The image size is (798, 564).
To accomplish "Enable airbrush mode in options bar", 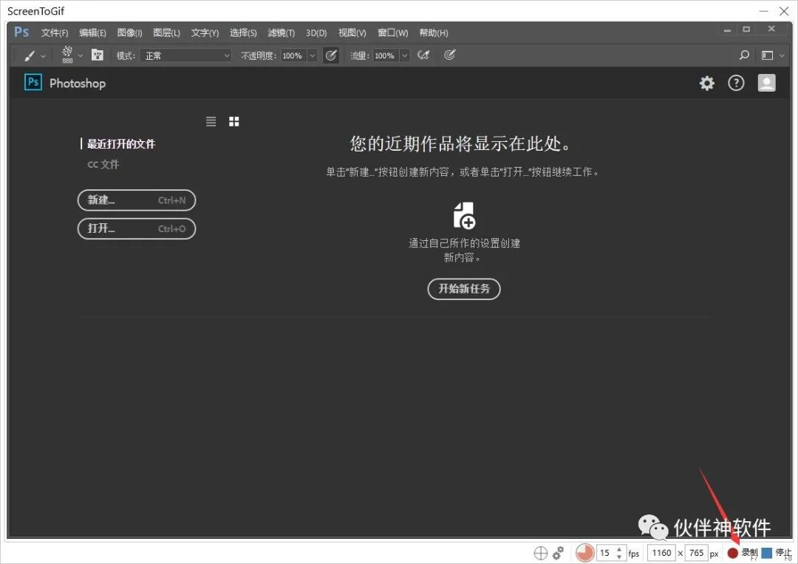I will click(423, 55).
